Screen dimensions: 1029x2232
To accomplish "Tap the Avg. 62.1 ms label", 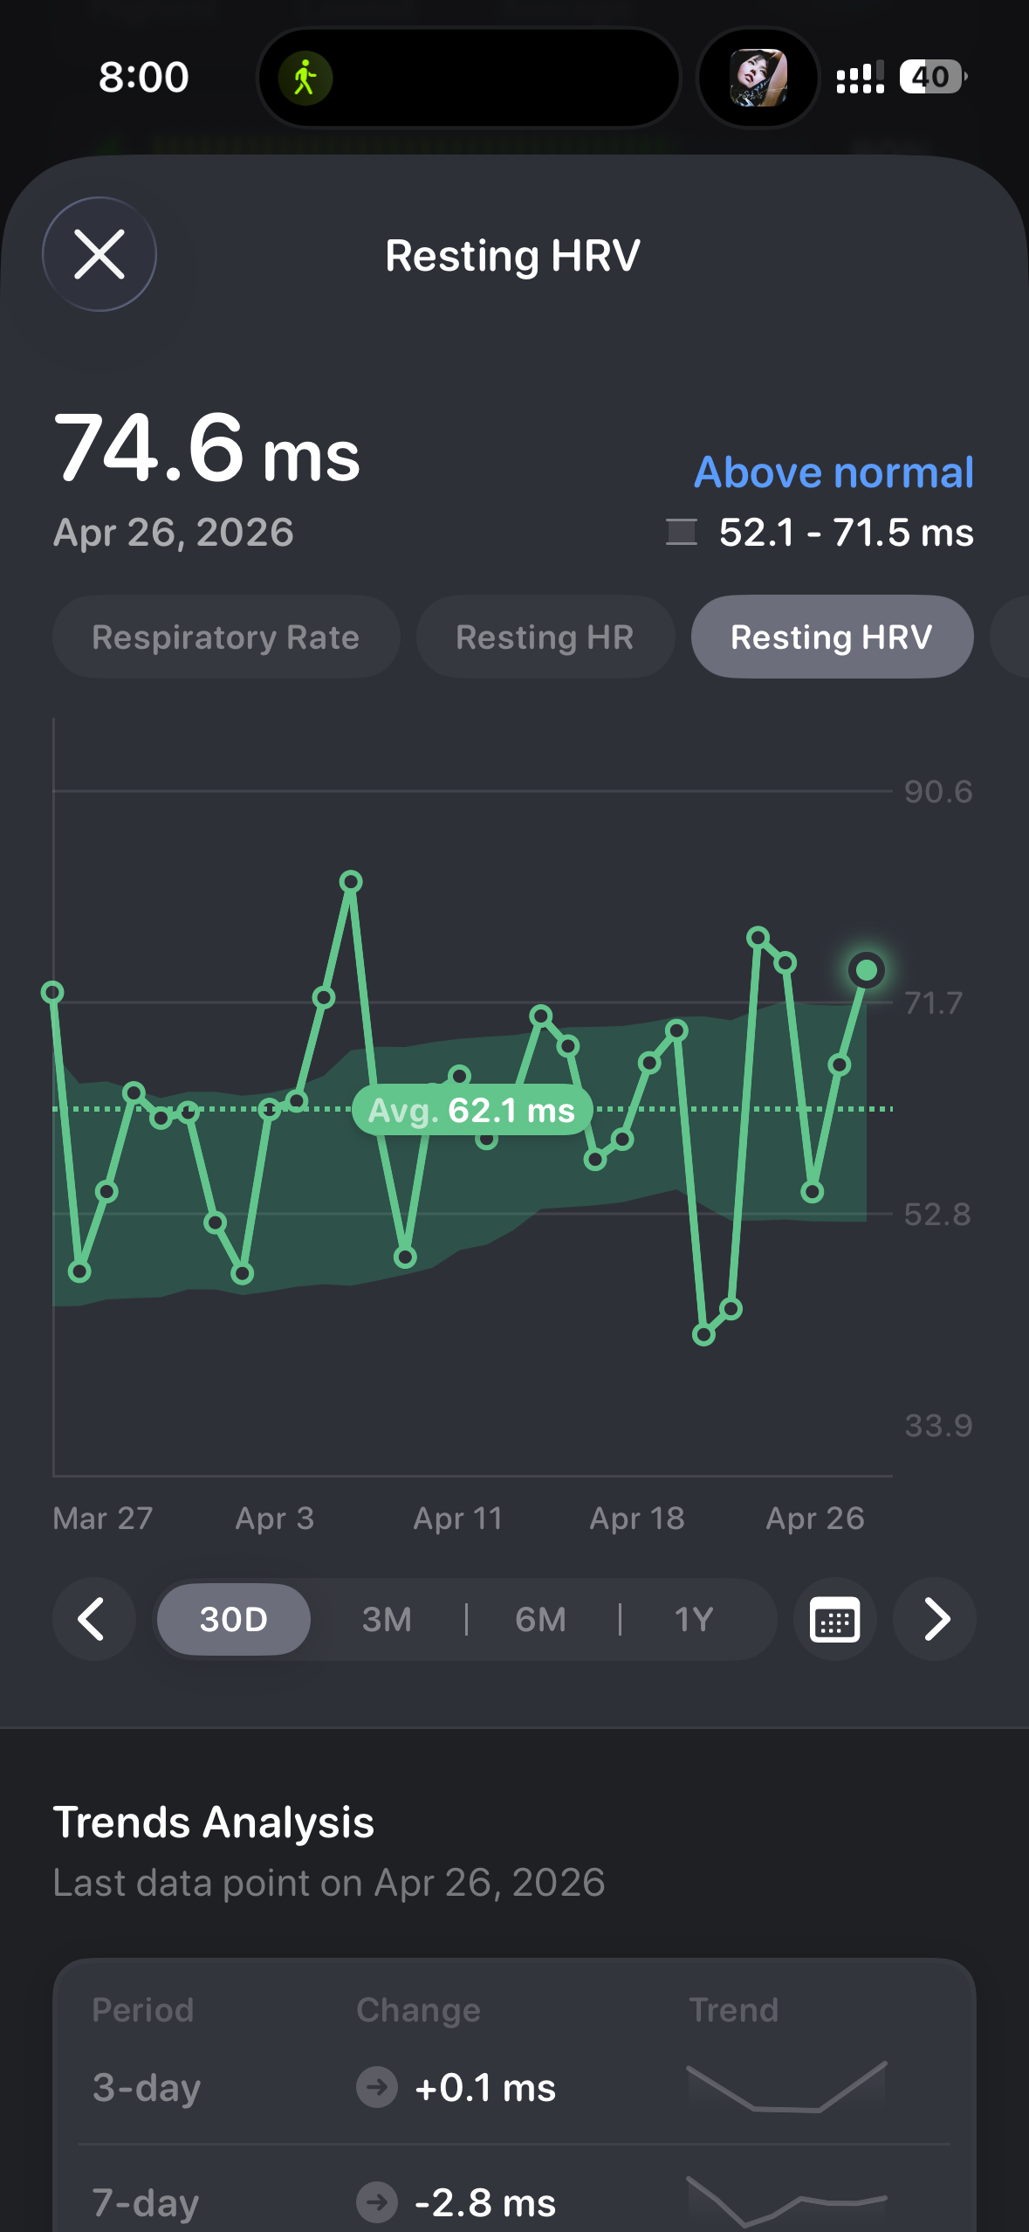I will (472, 1111).
